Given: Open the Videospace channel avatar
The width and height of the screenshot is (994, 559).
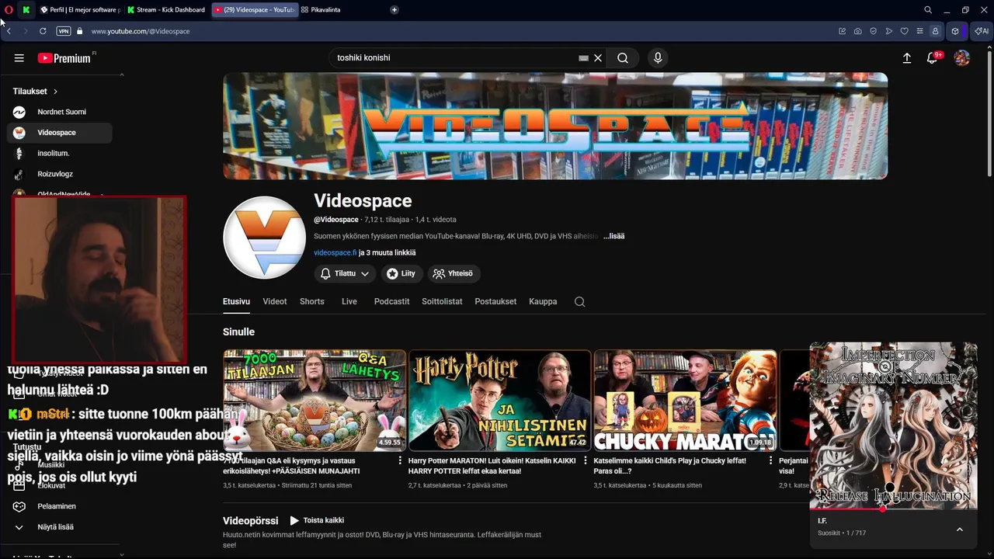Looking at the screenshot, I should coord(264,237).
